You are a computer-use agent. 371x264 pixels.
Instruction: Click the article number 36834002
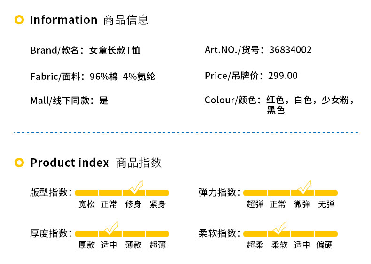click(x=290, y=50)
